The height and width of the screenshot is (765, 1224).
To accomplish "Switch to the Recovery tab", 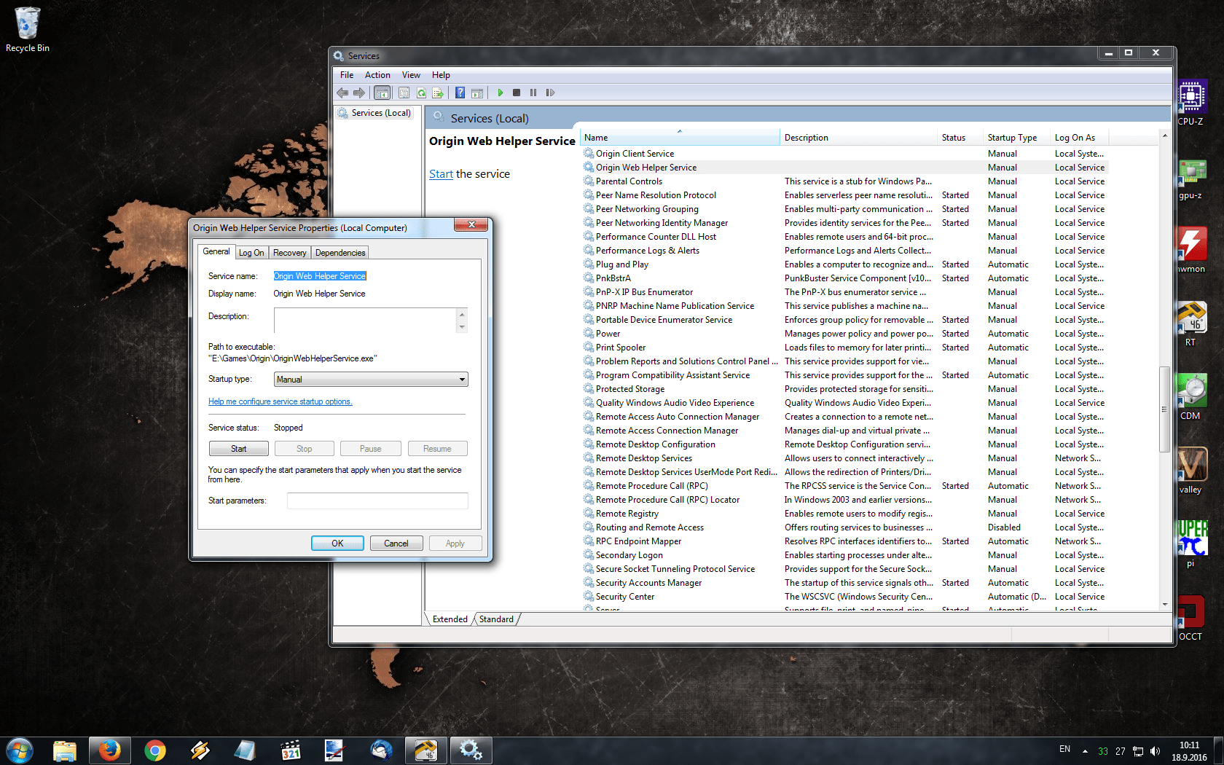I will tap(290, 253).
